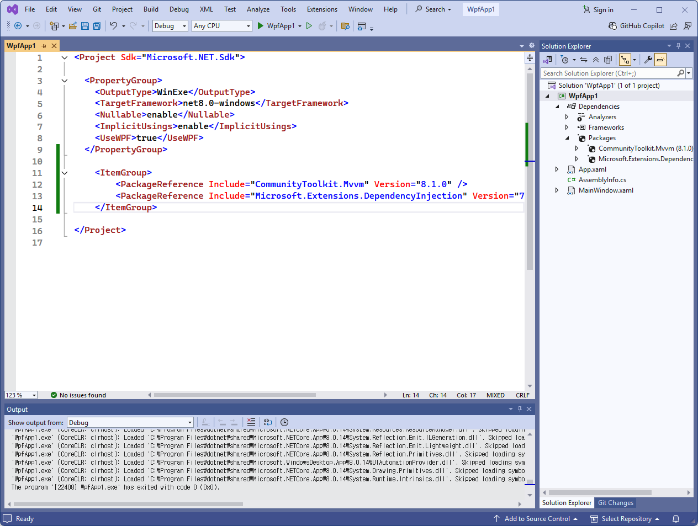Select AssemblyInfo.cs in Solution Explorer
Image resolution: width=698 pixels, height=526 pixels.
(602, 180)
